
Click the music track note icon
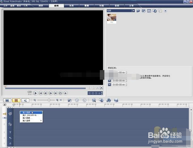(10, 143)
